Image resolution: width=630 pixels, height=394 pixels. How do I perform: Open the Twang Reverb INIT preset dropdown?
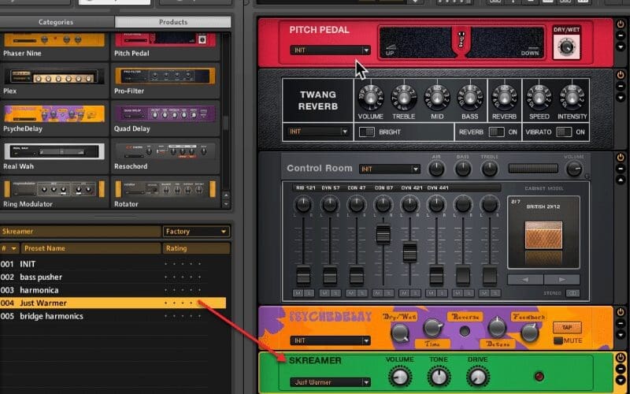point(318,132)
